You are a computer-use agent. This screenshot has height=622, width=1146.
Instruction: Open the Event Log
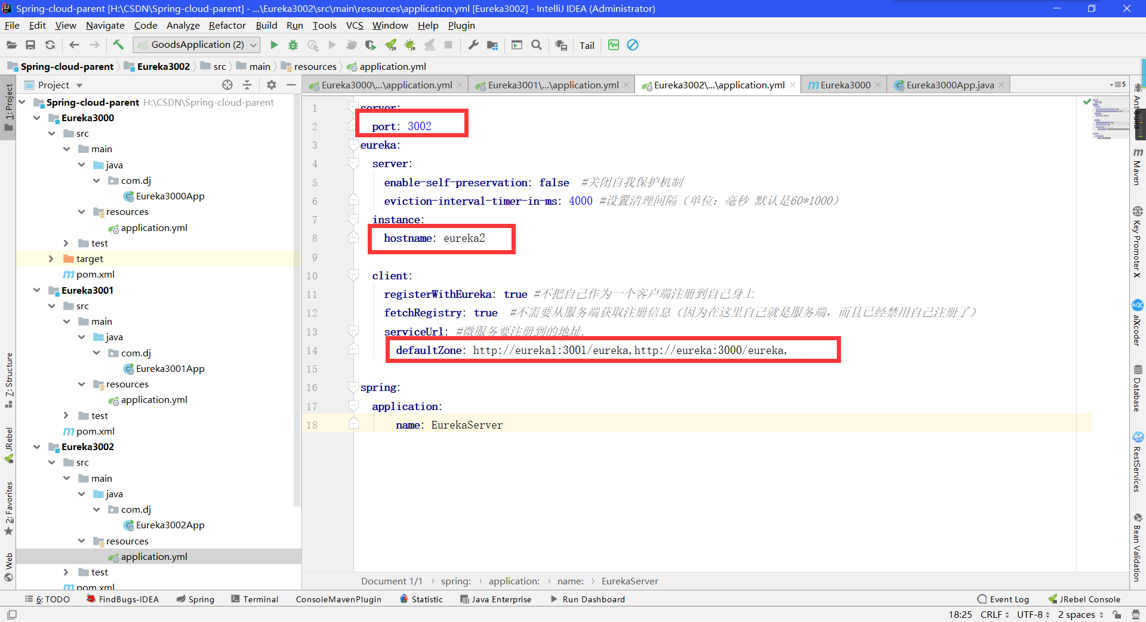[x=1003, y=599]
